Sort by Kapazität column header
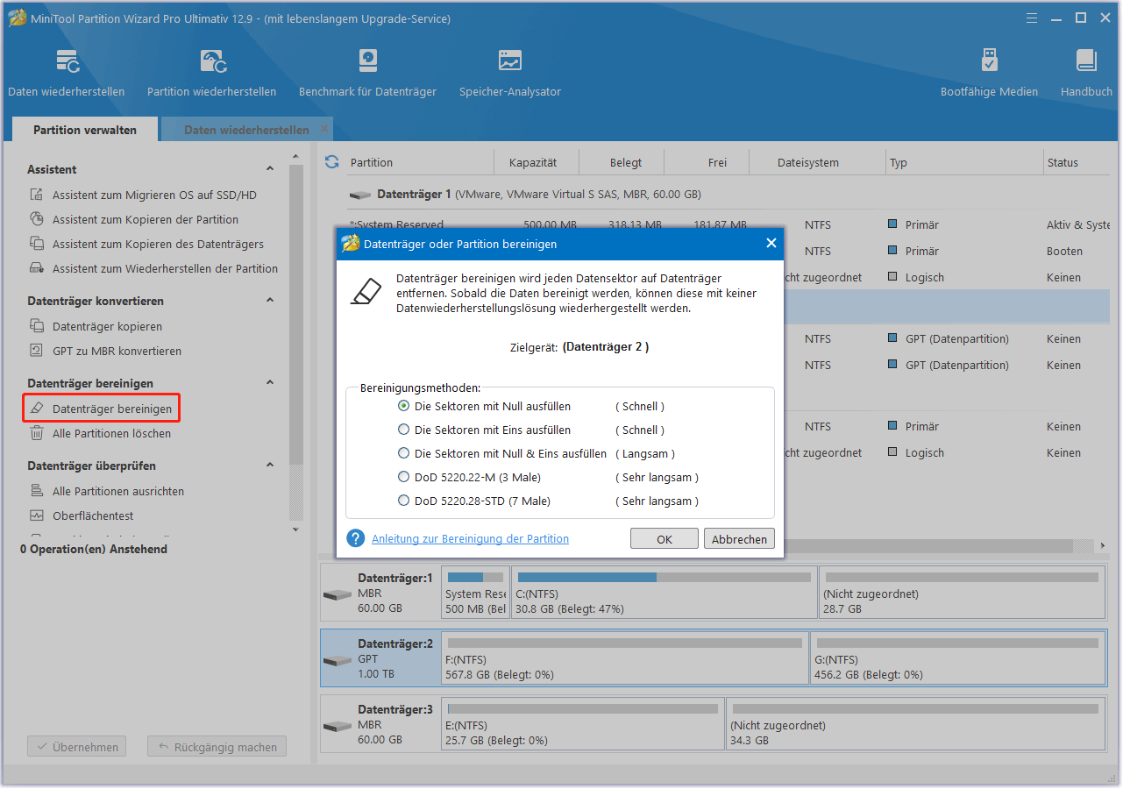The width and height of the screenshot is (1123, 789). point(532,162)
